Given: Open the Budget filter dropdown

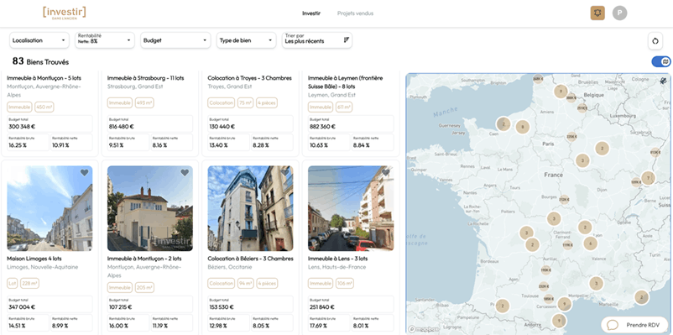Looking at the screenshot, I should coord(175,40).
